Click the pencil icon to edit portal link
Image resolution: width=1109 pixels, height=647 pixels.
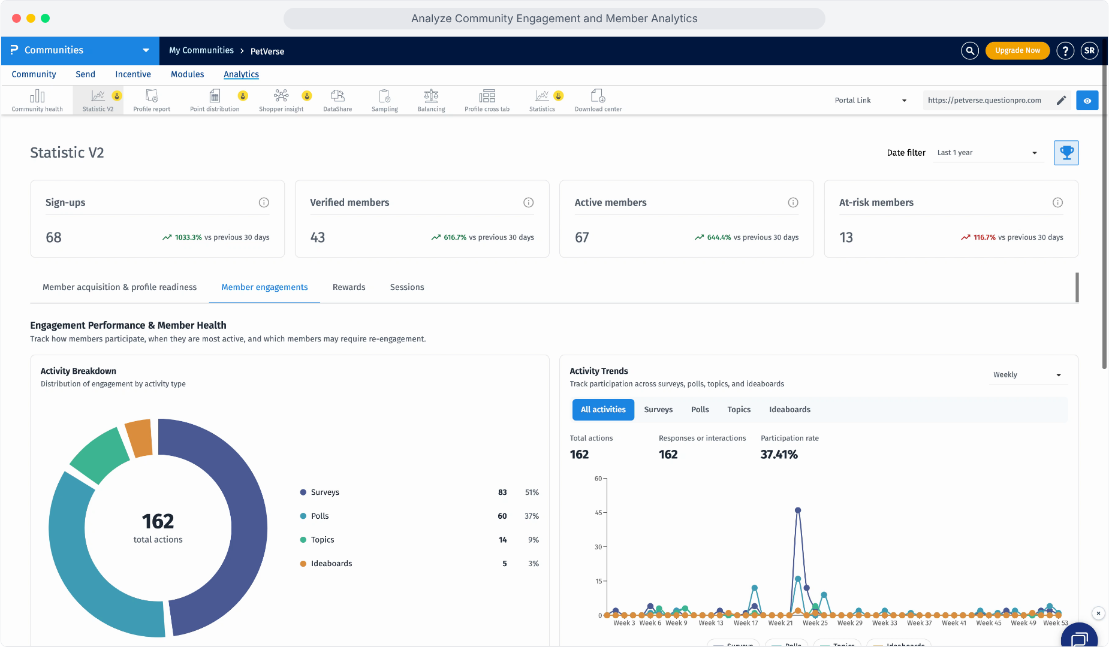tap(1061, 101)
